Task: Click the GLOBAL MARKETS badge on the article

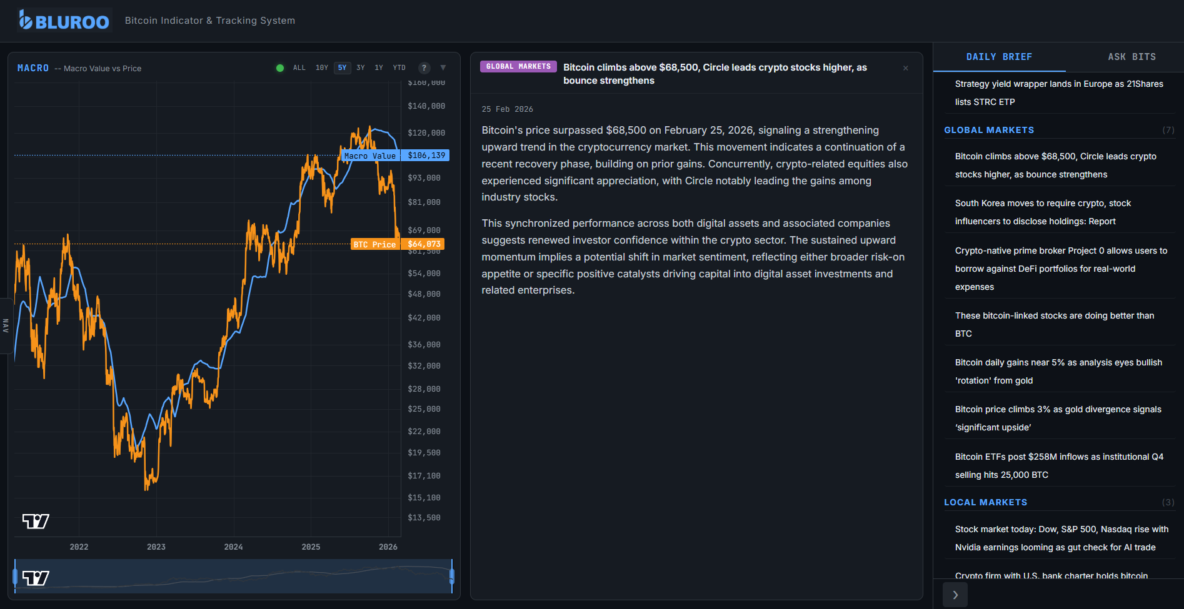Action: tap(518, 66)
